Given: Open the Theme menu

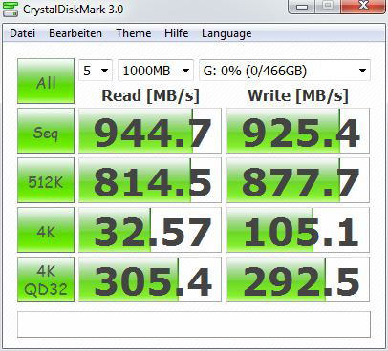Looking at the screenshot, I should (x=134, y=33).
